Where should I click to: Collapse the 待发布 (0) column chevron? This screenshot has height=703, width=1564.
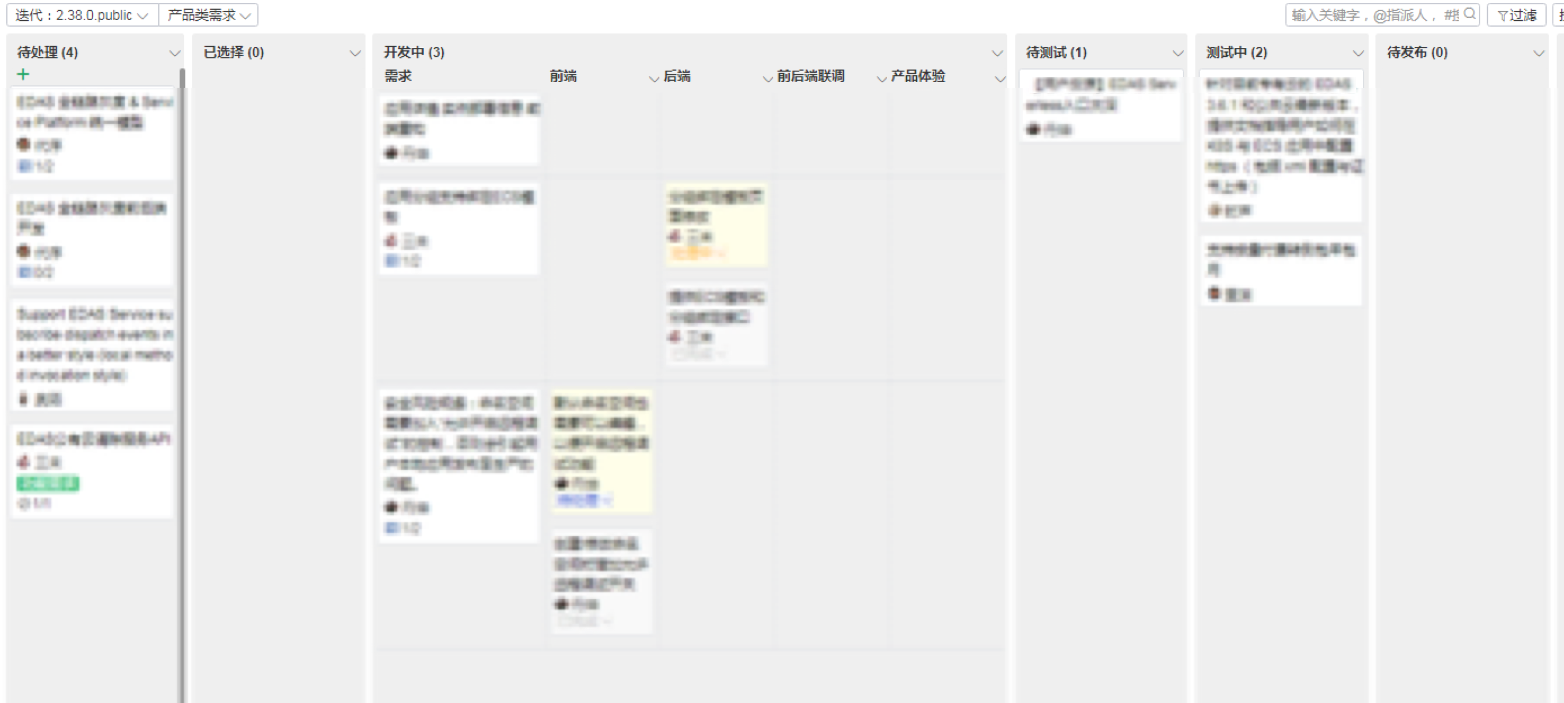coord(1538,53)
